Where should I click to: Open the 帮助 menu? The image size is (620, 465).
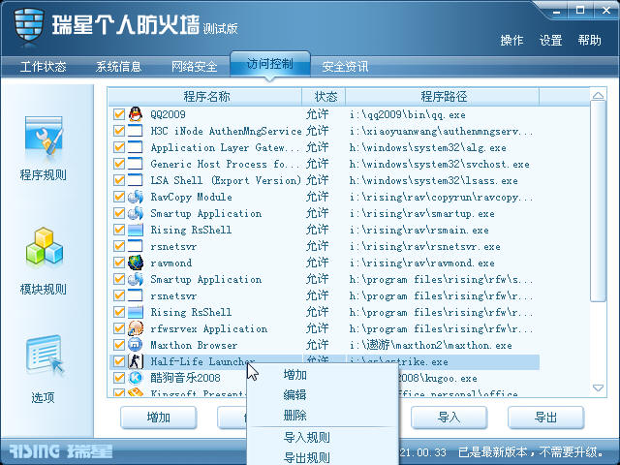(x=589, y=41)
